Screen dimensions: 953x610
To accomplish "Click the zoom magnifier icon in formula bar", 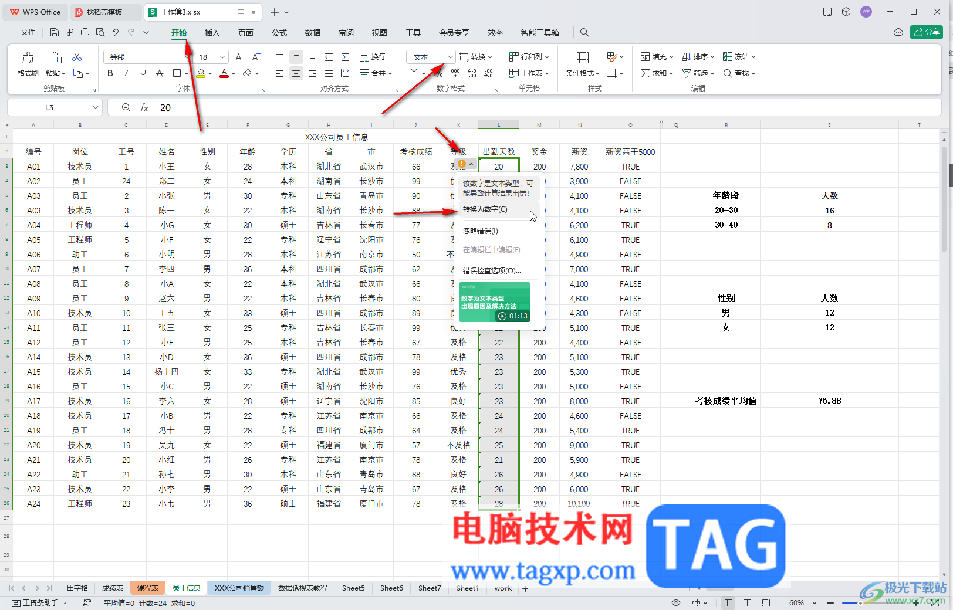I will pos(126,107).
